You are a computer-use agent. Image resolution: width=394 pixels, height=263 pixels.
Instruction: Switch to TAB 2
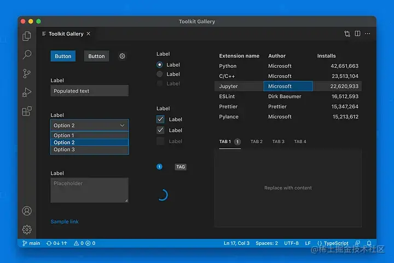coord(256,141)
